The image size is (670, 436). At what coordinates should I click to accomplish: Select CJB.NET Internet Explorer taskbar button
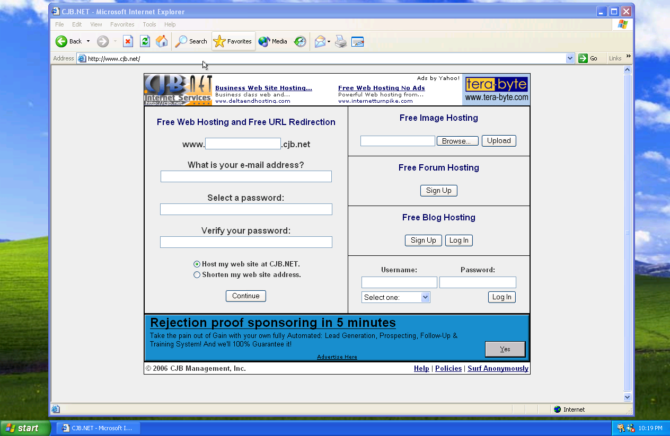pos(99,428)
